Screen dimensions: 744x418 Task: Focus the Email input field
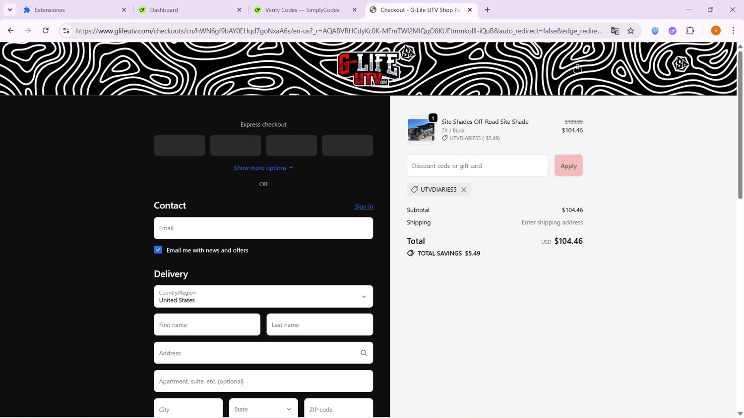click(263, 228)
